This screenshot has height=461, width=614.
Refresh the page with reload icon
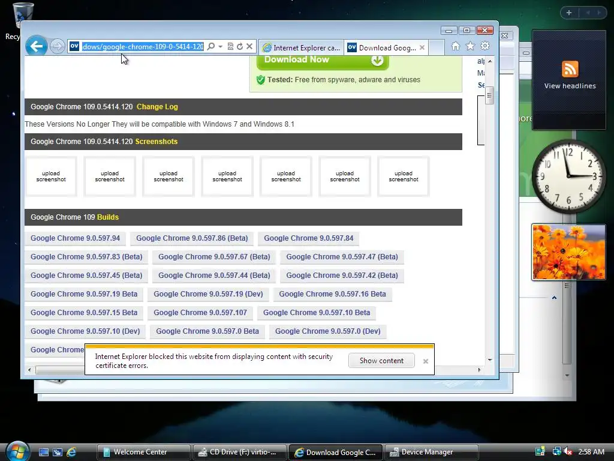point(240,46)
